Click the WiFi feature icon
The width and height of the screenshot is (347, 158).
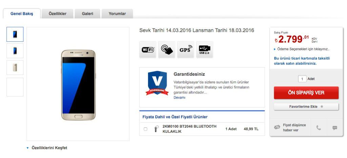tap(148, 50)
